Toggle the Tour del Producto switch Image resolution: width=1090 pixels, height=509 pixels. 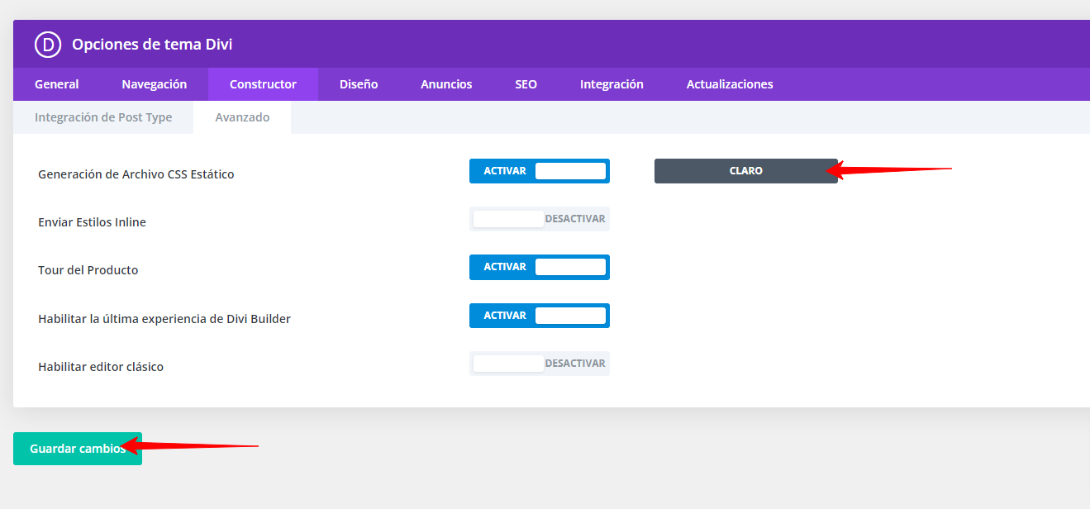tap(540, 267)
